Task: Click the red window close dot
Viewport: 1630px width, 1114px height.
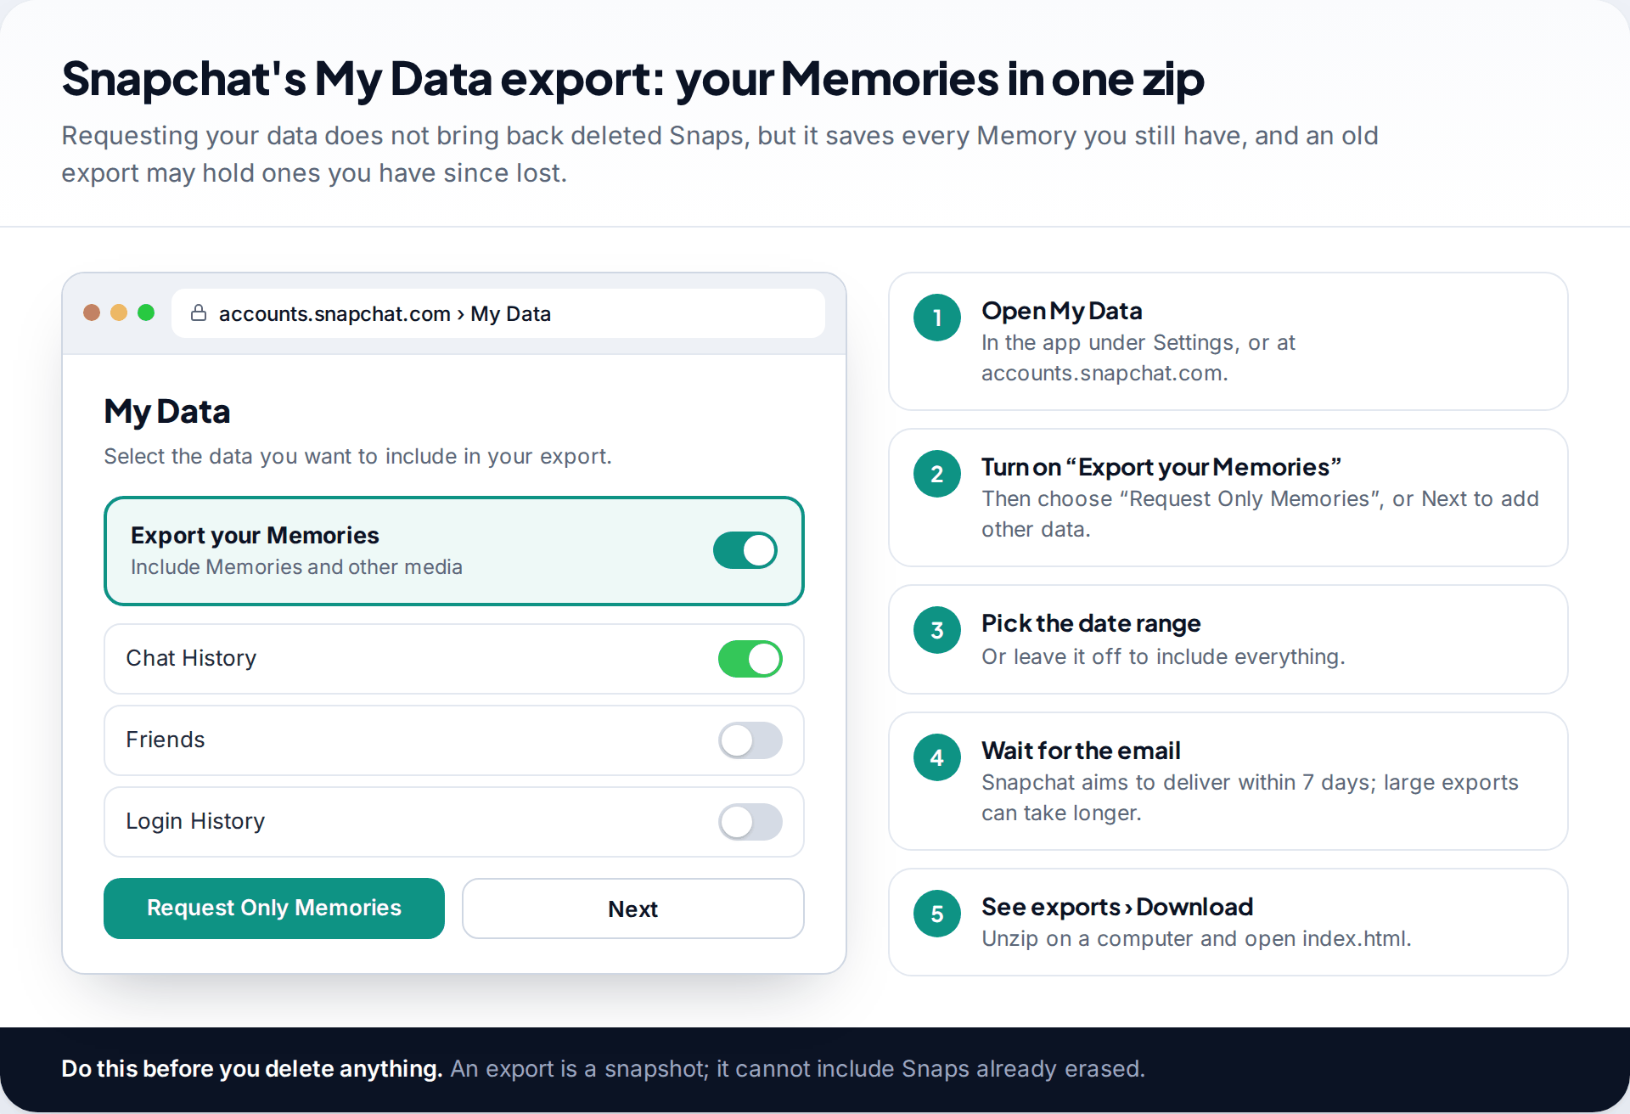Action: (x=92, y=312)
